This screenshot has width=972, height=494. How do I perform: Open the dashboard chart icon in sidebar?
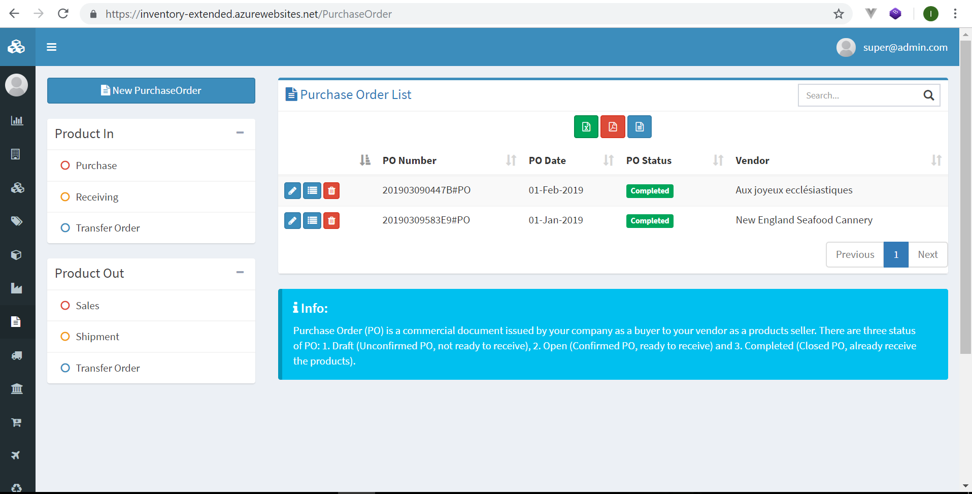(x=17, y=120)
